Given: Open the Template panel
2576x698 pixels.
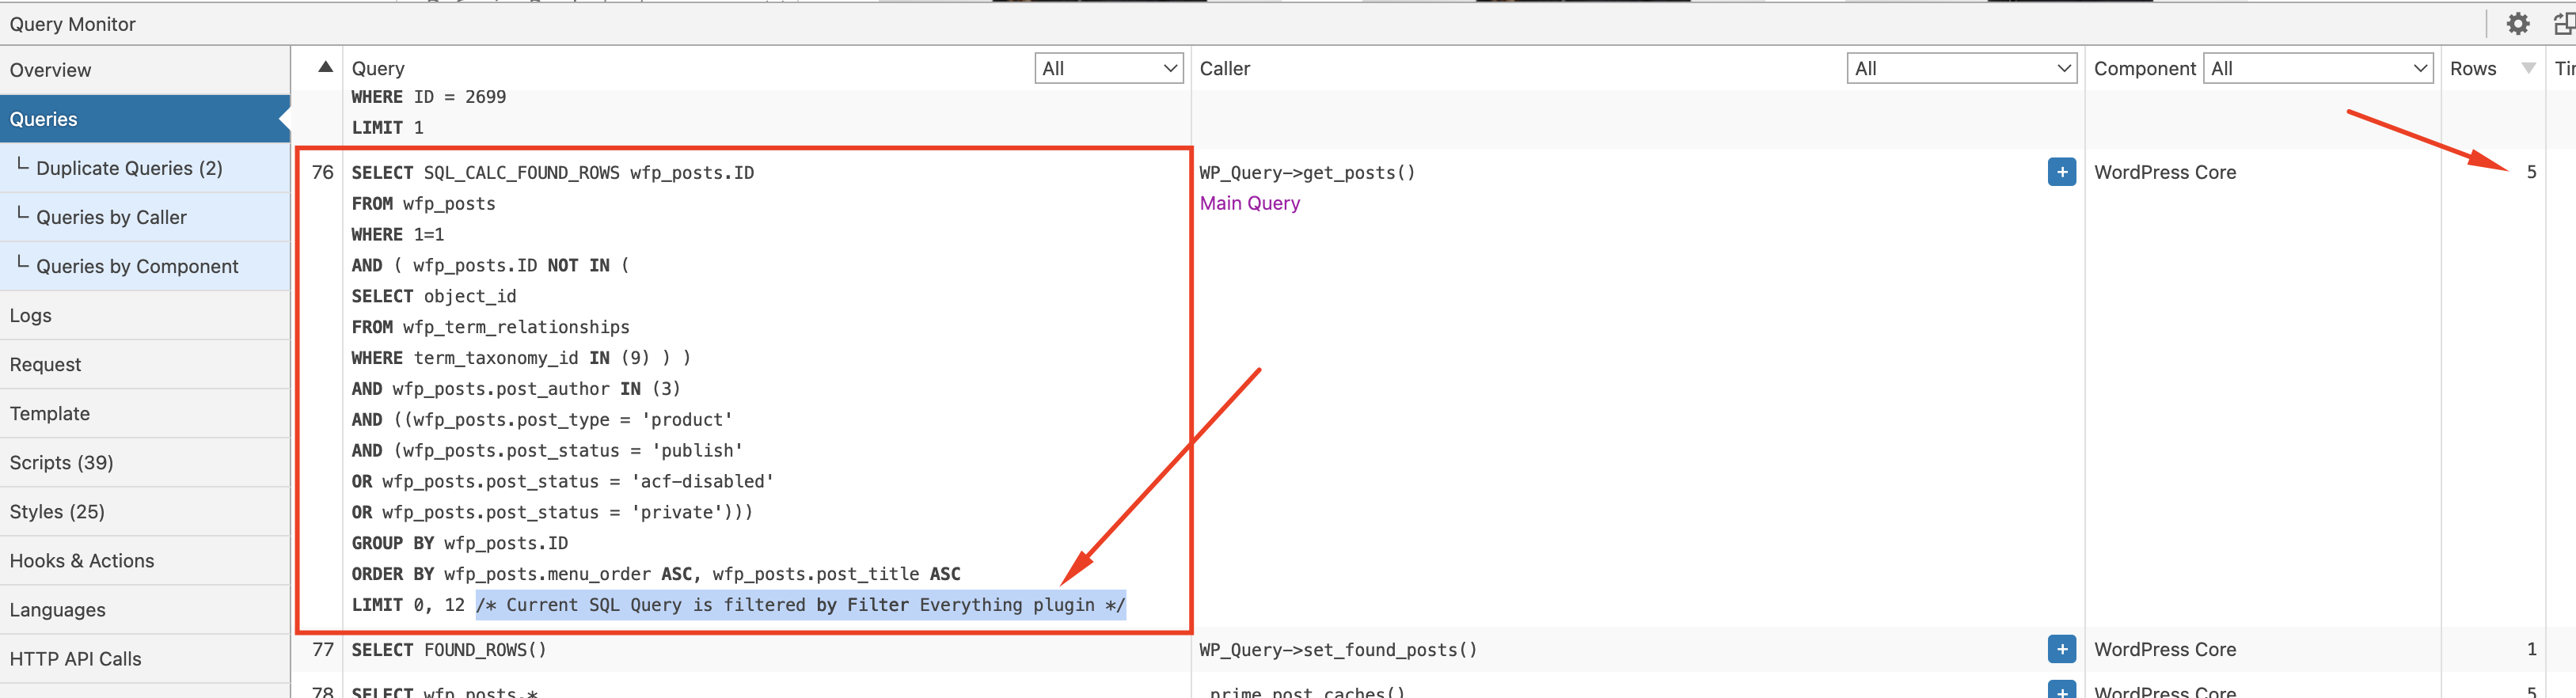Looking at the screenshot, I should [145, 413].
